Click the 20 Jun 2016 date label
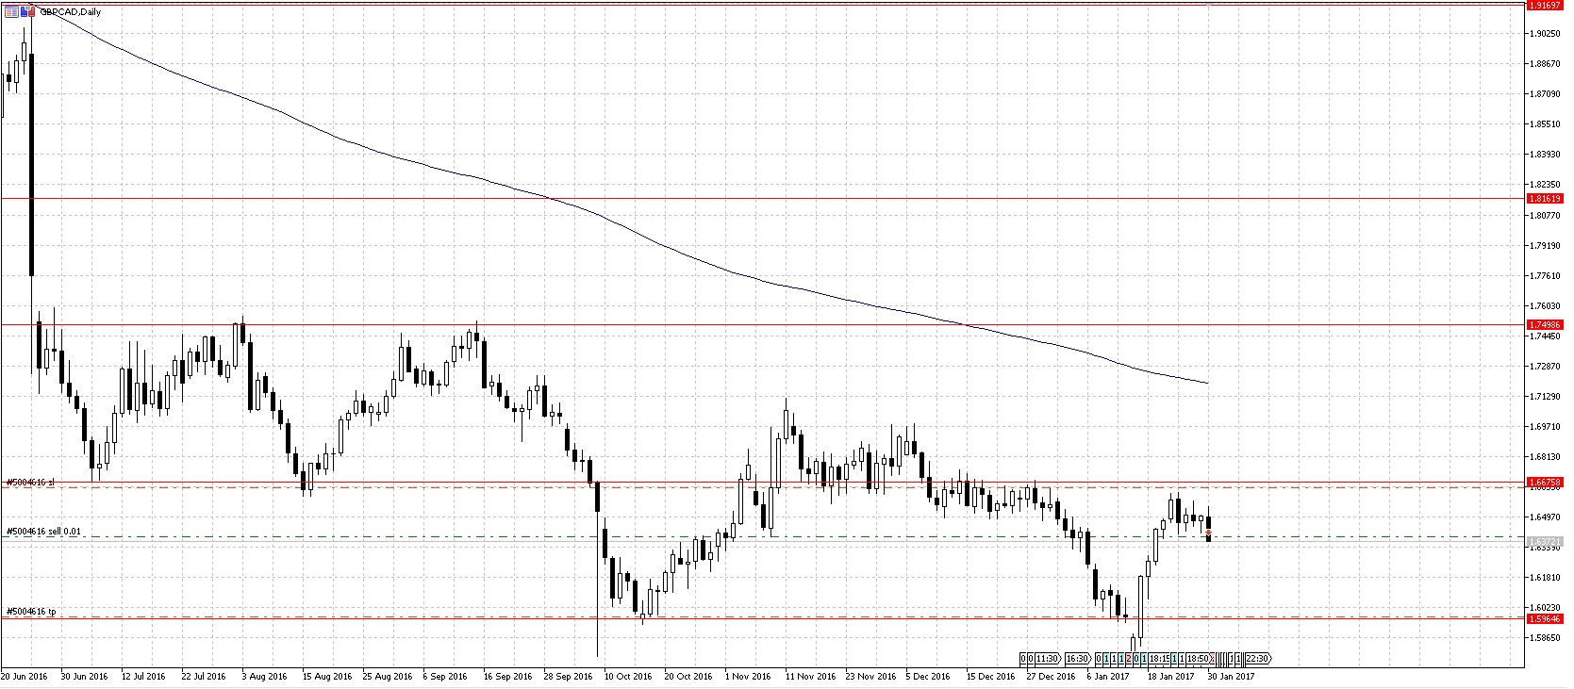This screenshot has height=689, width=1574. click(x=25, y=677)
